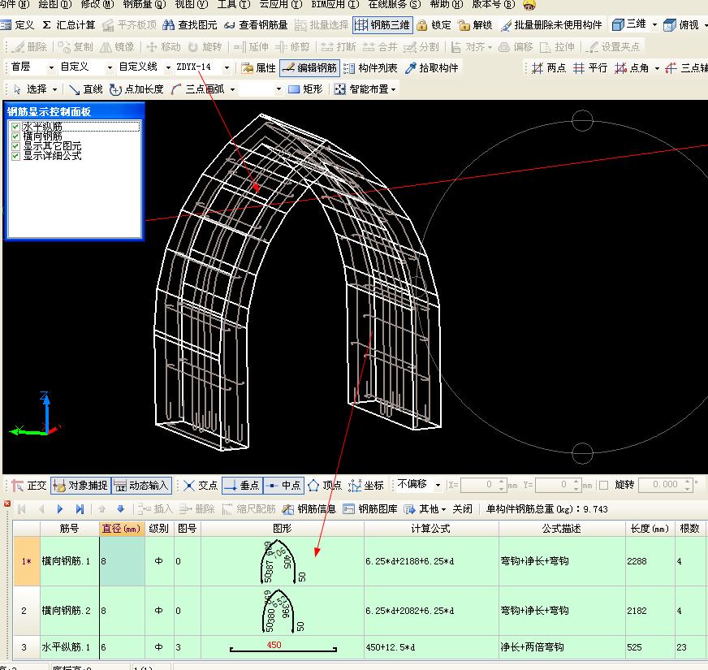
Task: Toggle the 交点 snap button
Action: (201, 486)
